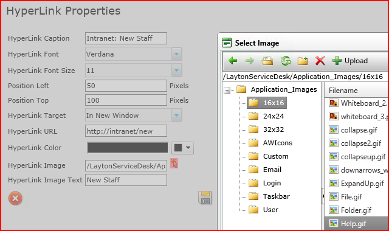
Task: Click the Position Top field
Action: point(126,100)
